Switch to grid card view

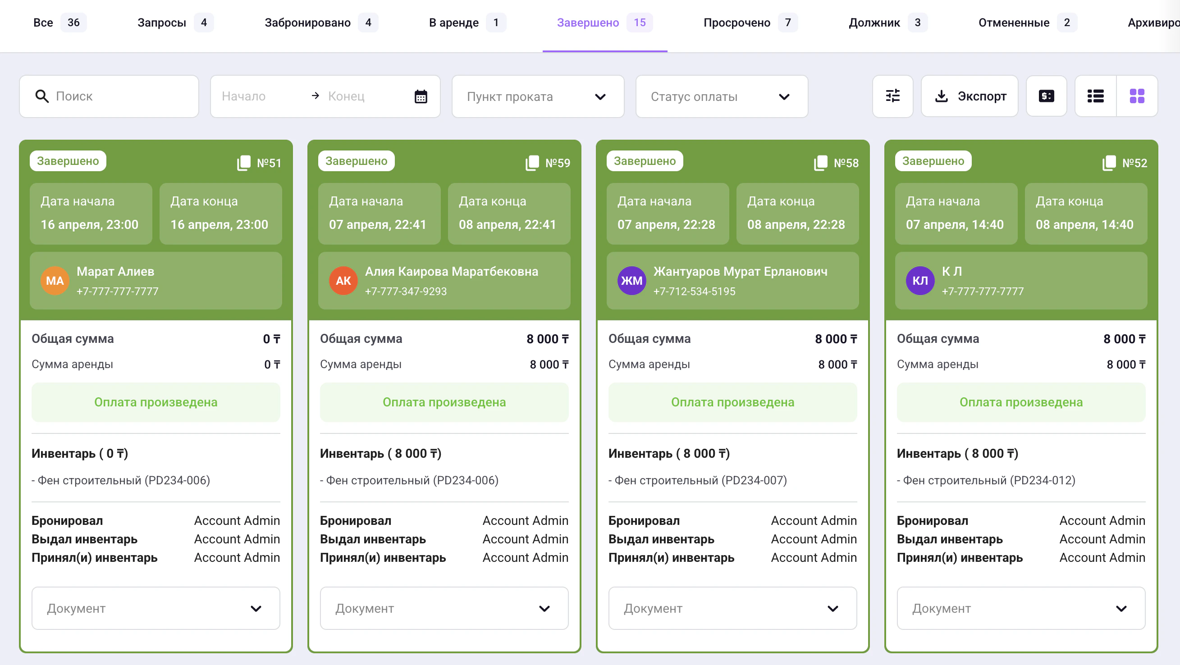pos(1136,96)
